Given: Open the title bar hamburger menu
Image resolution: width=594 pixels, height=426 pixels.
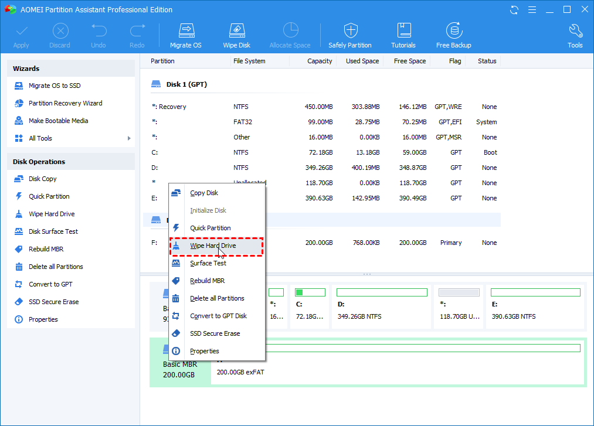Looking at the screenshot, I should (x=532, y=10).
